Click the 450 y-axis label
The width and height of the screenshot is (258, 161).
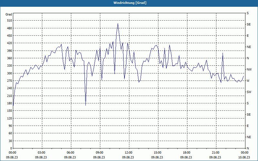(x=10, y=36)
